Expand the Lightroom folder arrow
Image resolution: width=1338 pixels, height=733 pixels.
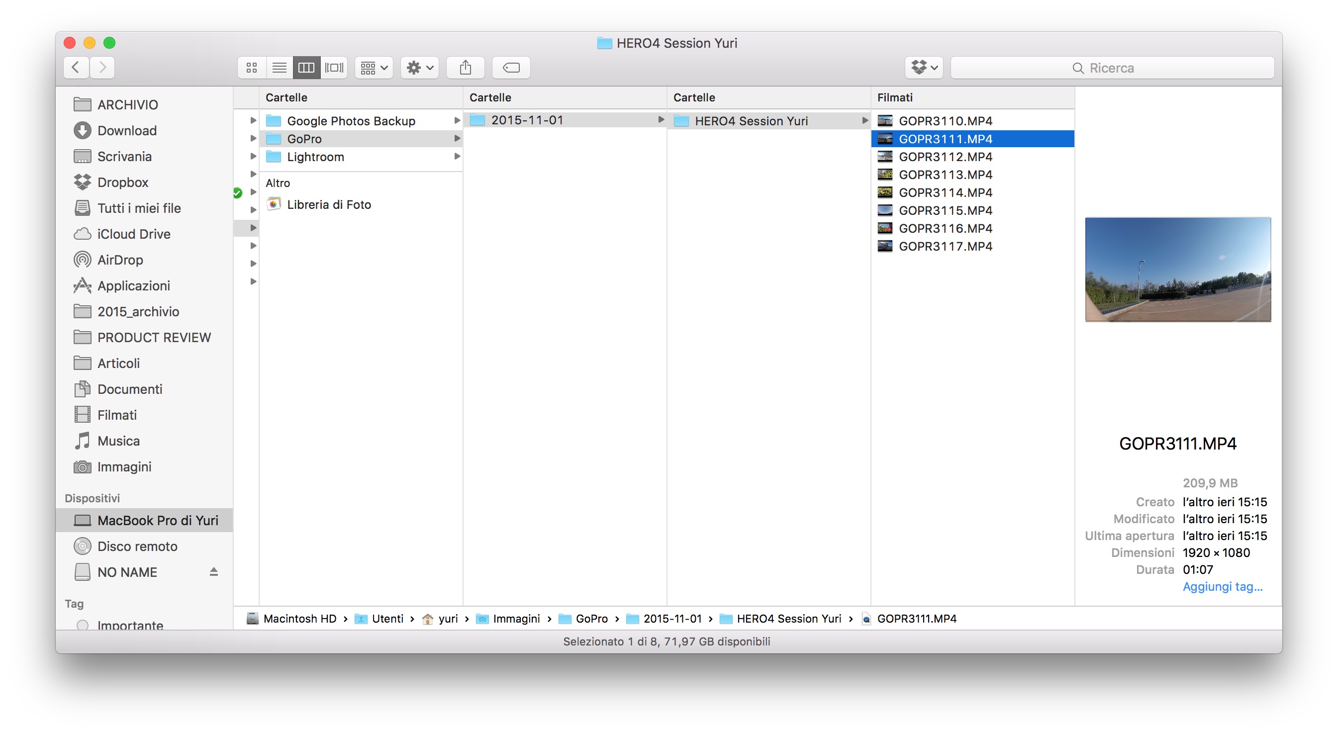click(457, 156)
